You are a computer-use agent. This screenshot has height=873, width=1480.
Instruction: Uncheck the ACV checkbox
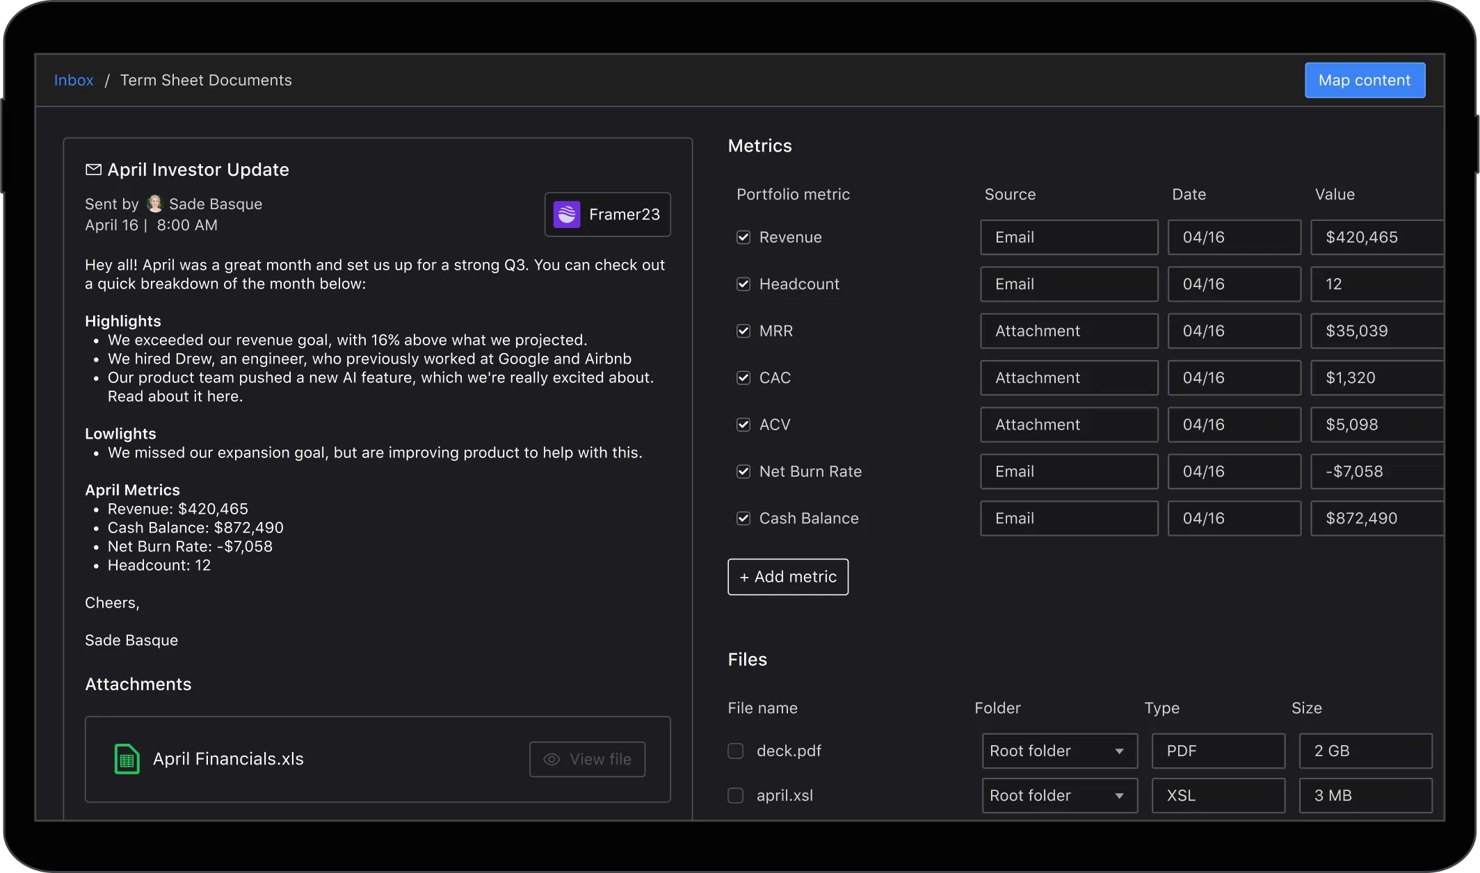point(743,425)
